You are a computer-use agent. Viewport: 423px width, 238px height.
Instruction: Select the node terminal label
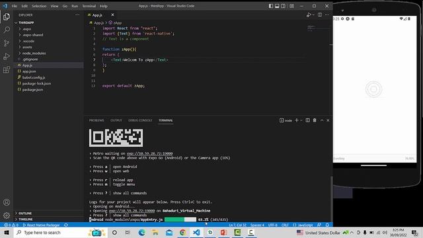pyautogui.click(x=286, y=120)
